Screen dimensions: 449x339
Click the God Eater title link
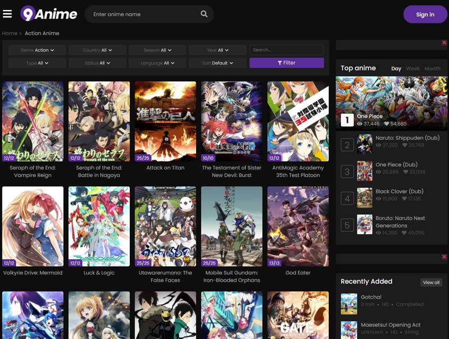[x=298, y=273]
